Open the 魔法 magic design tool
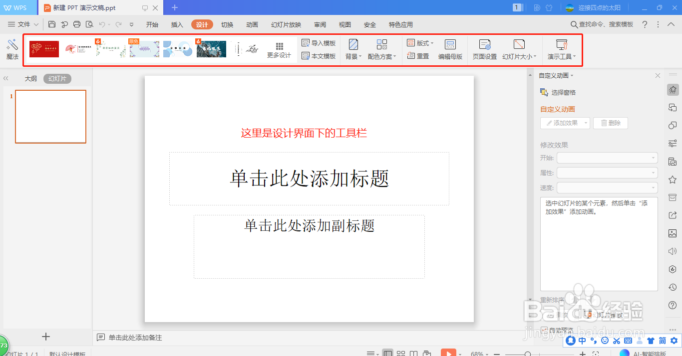This screenshot has height=356, width=682. tap(12, 50)
